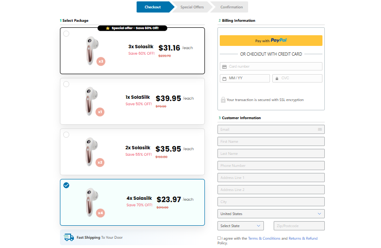Click the x3 quantity badge on product image
The width and height of the screenshot is (381, 248).
coord(101,61)
